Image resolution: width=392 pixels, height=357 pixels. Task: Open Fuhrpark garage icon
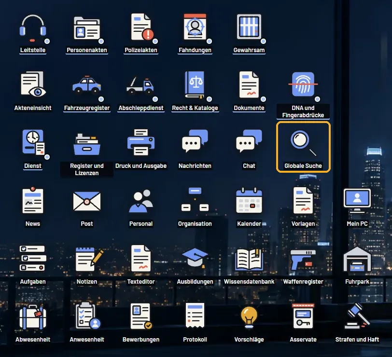coord(357,260)
